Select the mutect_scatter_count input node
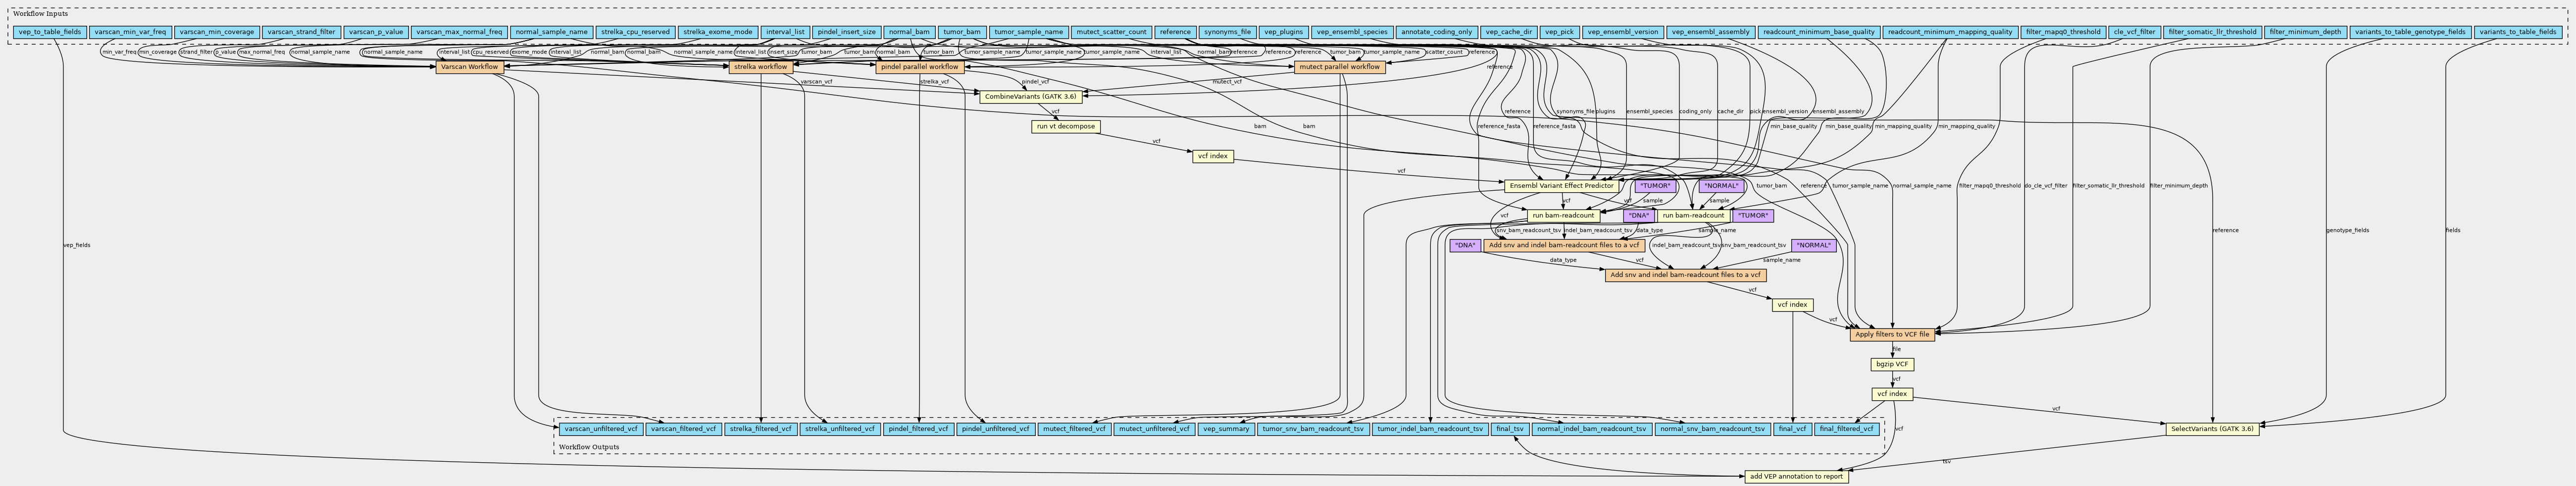2576x486 pixels. pos(1111,32)
